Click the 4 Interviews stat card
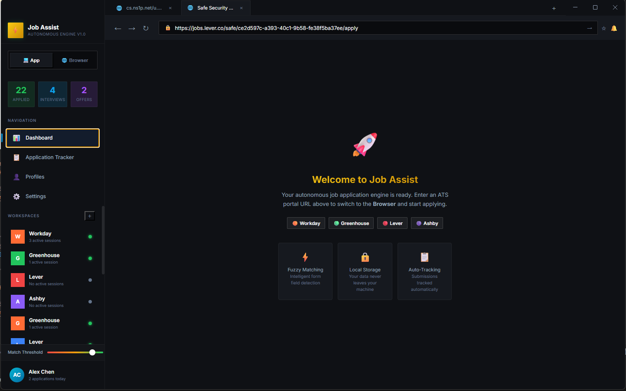Viewport: 626px width, 391px height. tap(52, 94)
